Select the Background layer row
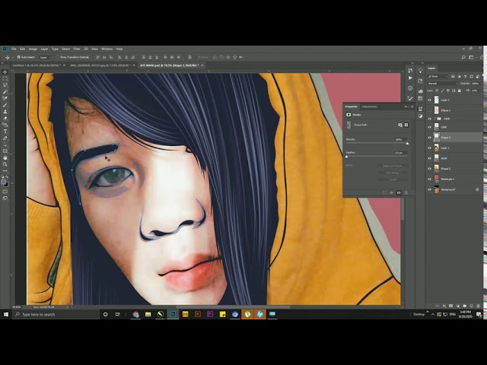This screenshot has width=487, height=365. [x=454, y=189]
